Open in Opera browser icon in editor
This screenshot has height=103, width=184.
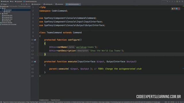[179, 9]
